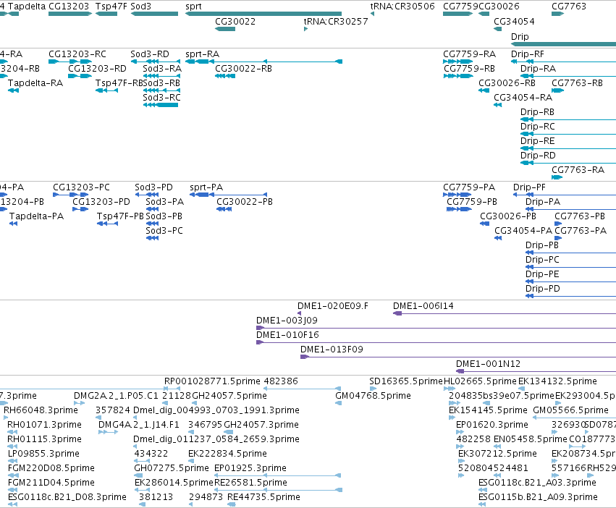
Task: Click the RH66048.3prime EST label
Action: [41, 410]
